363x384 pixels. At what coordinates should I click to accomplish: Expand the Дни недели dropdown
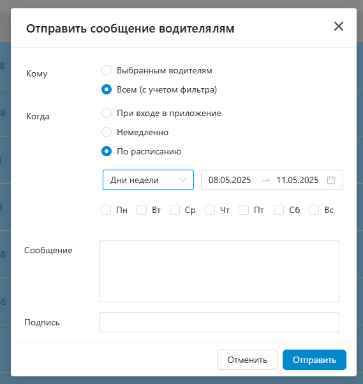tap(148, 180)
